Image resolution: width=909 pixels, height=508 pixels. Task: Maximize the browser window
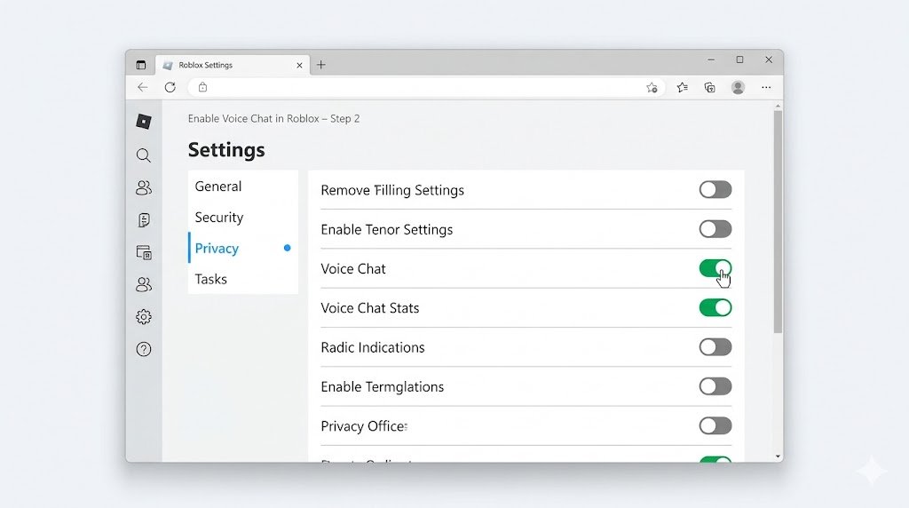click(x=739, y=60)
